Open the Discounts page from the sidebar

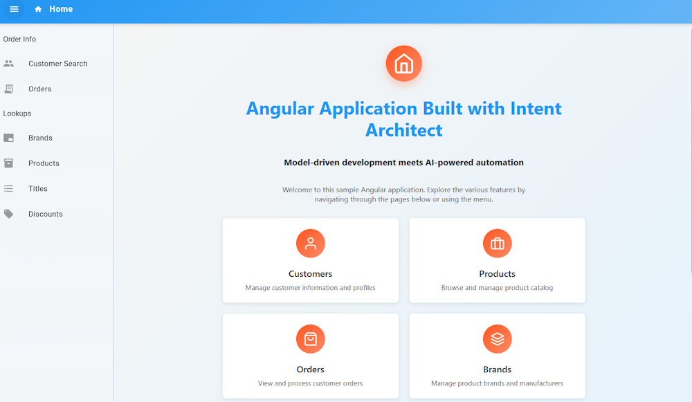[x=45, y=214]
